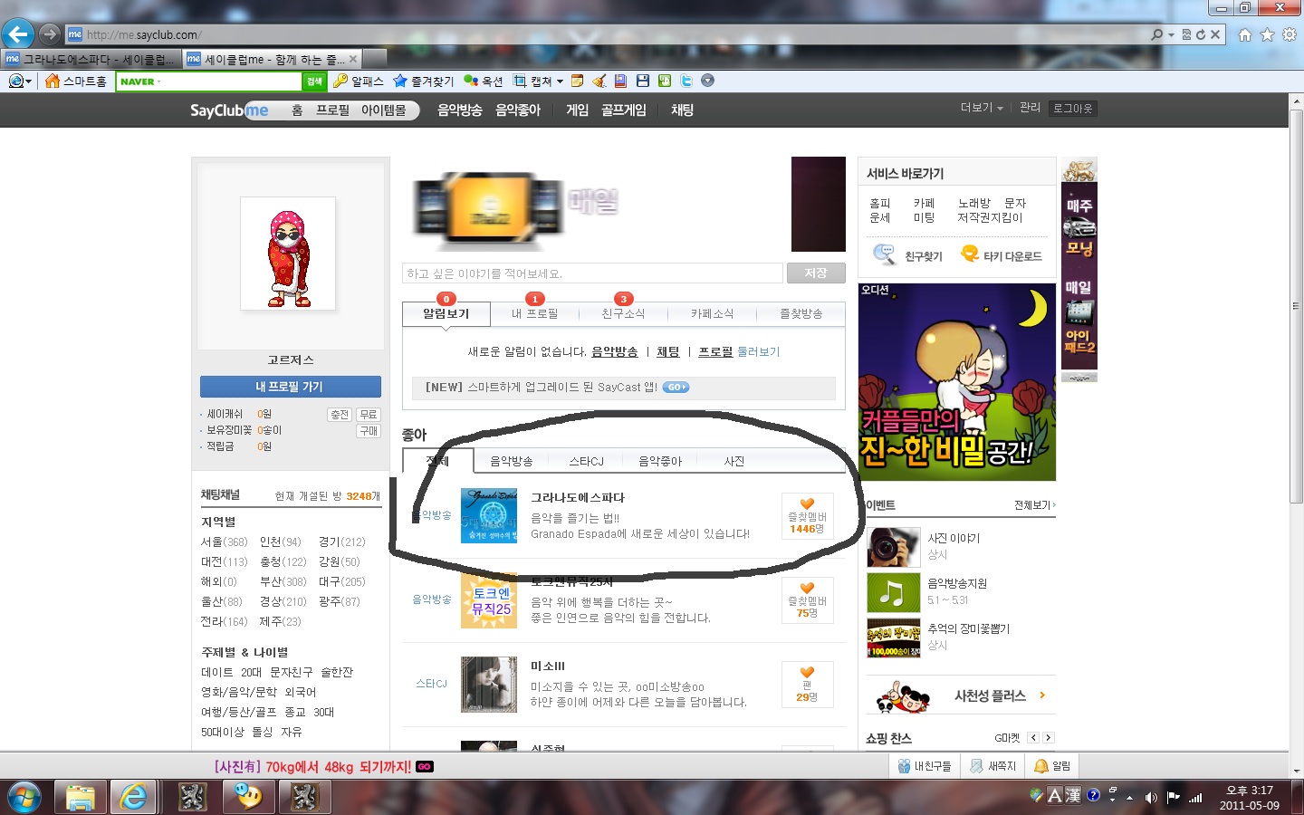The image size is (1304, 815).
Task: Click the address bar search magnifier
Action: point(1157,34)
